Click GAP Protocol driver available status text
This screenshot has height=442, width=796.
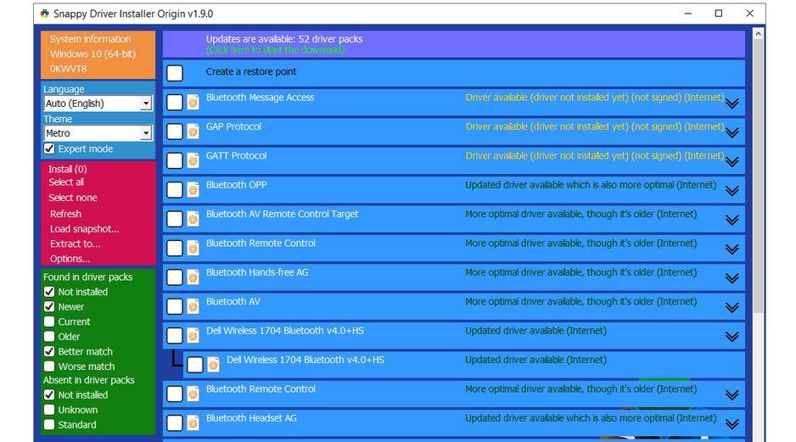(595, 126)
